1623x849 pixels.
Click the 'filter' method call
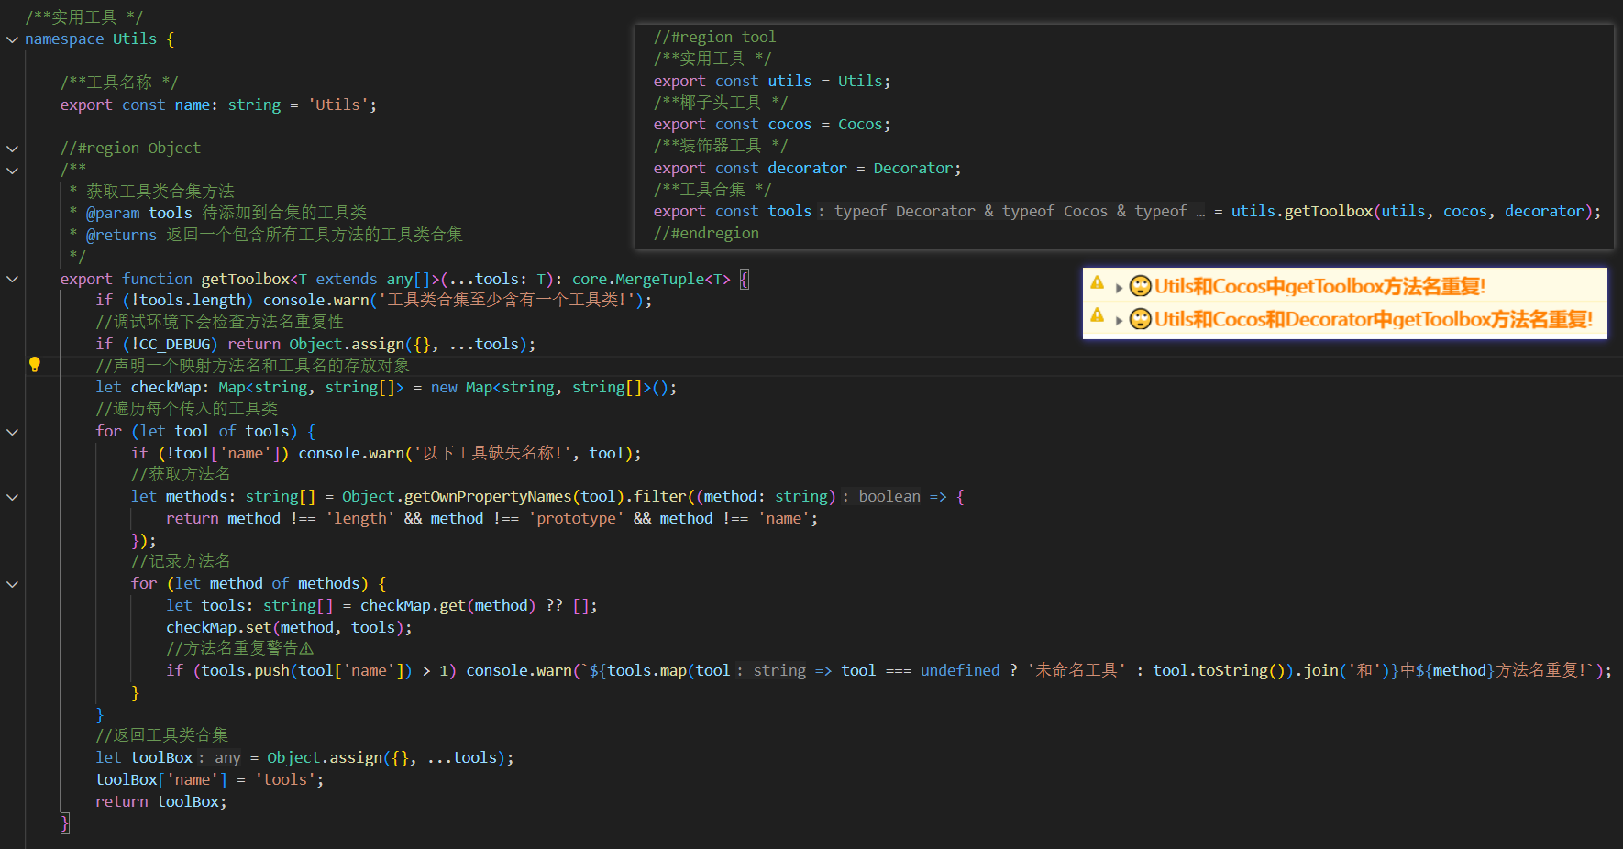pos(660,497)
